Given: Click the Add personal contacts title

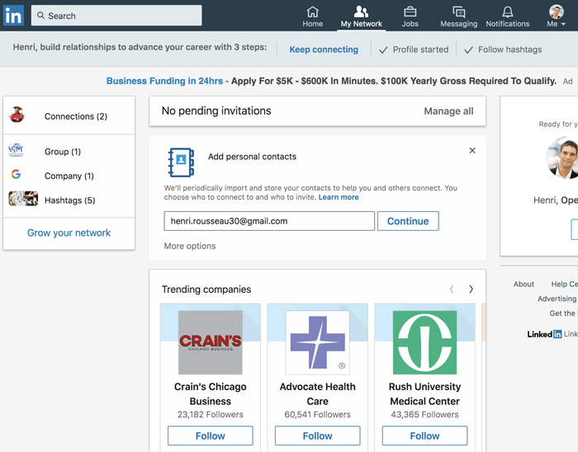Looking at the screenshot, I should click(252, 157).
